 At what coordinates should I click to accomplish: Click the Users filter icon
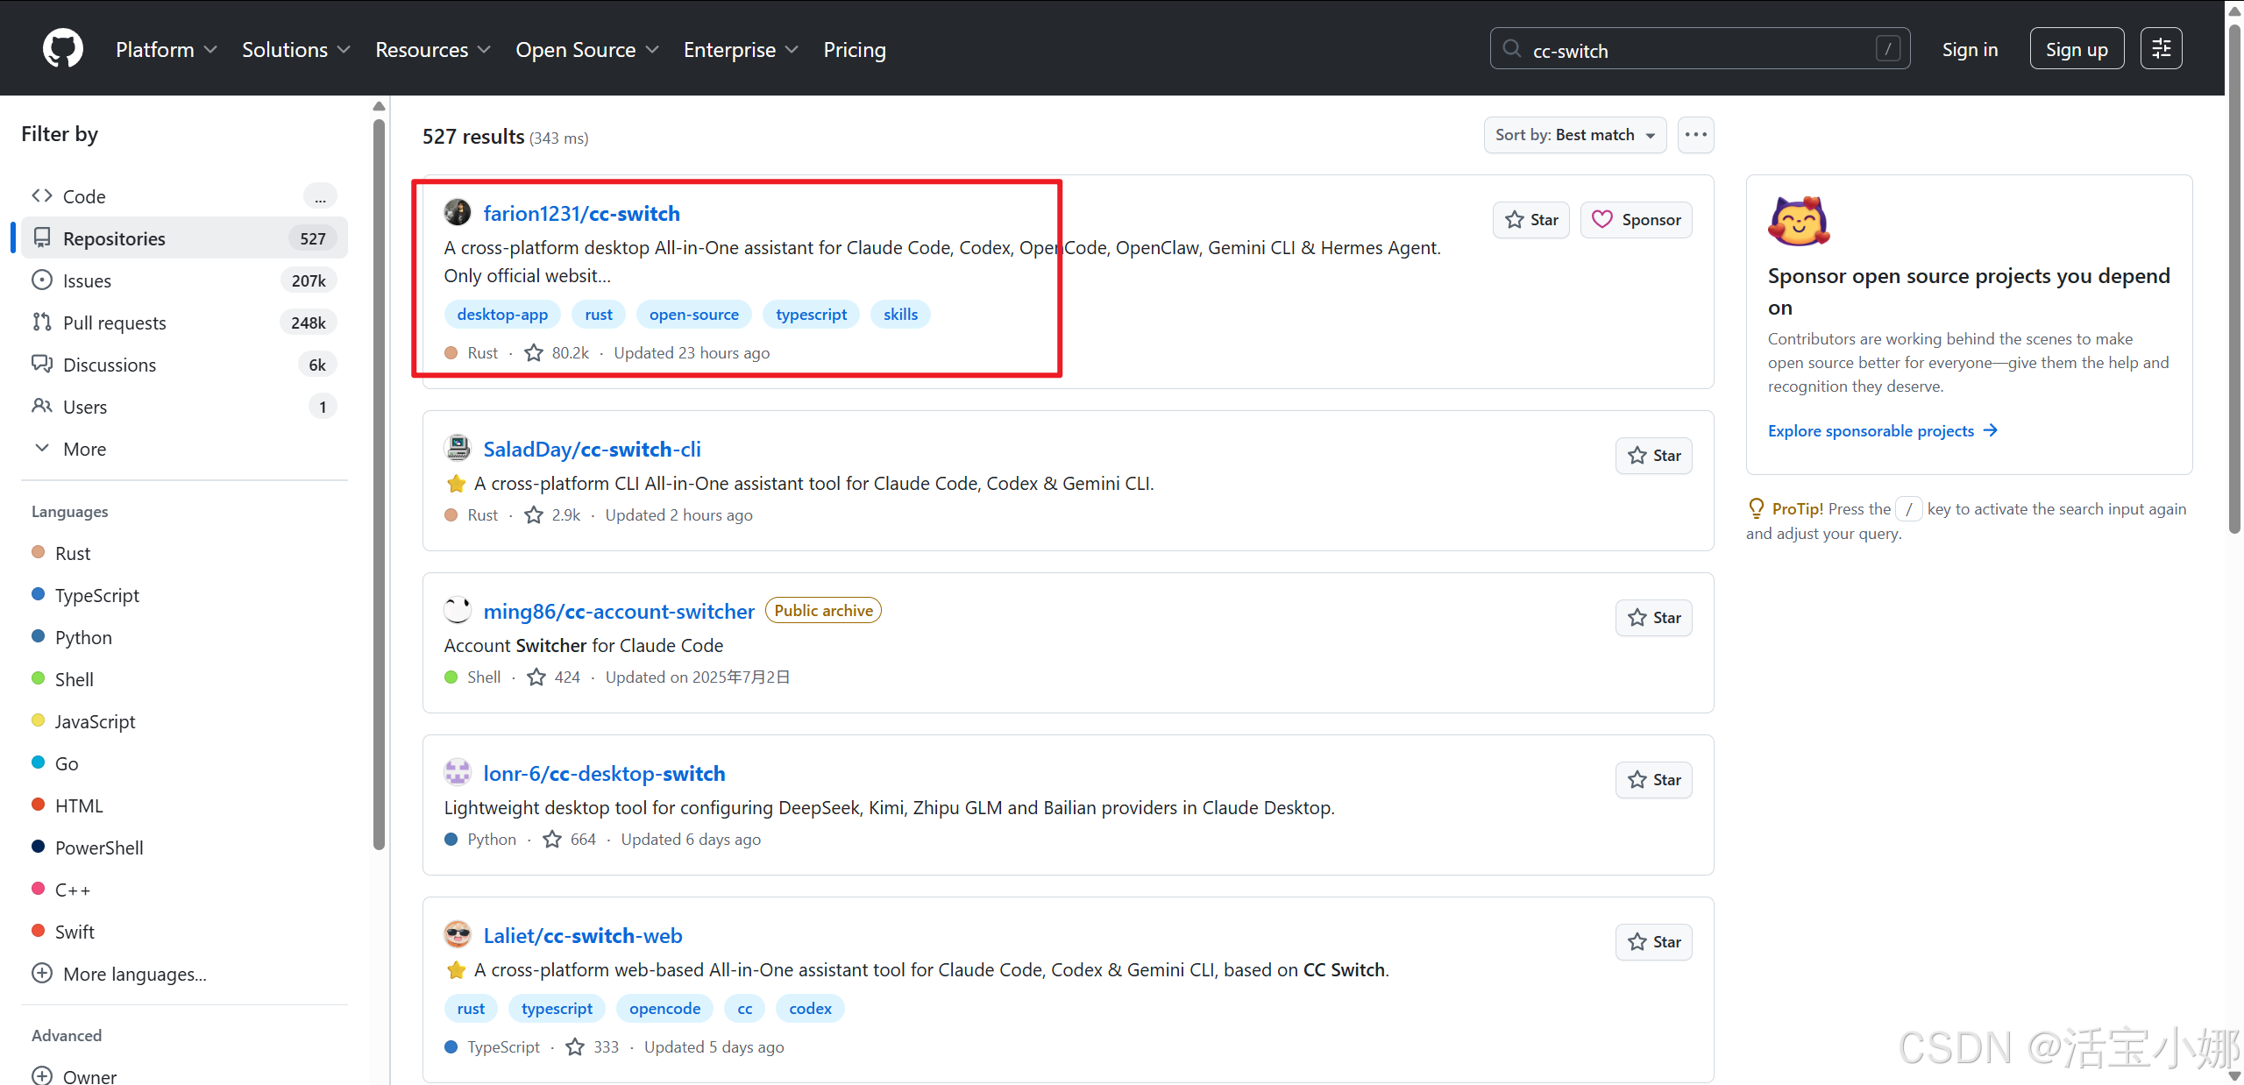pyautogui.click(x=42, y=406)
